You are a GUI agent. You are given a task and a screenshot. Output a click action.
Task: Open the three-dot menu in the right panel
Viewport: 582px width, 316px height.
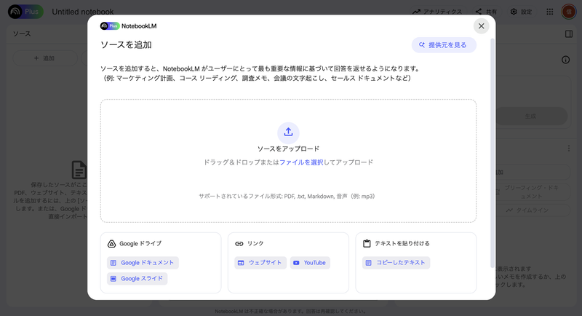[x=569, y=149]
